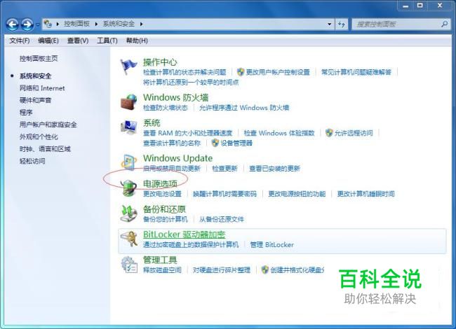Image resolution: width=456 pixels, height=329 pixels.
Task: Go to 控制面板主页 in sidebar
Action: 39,59
